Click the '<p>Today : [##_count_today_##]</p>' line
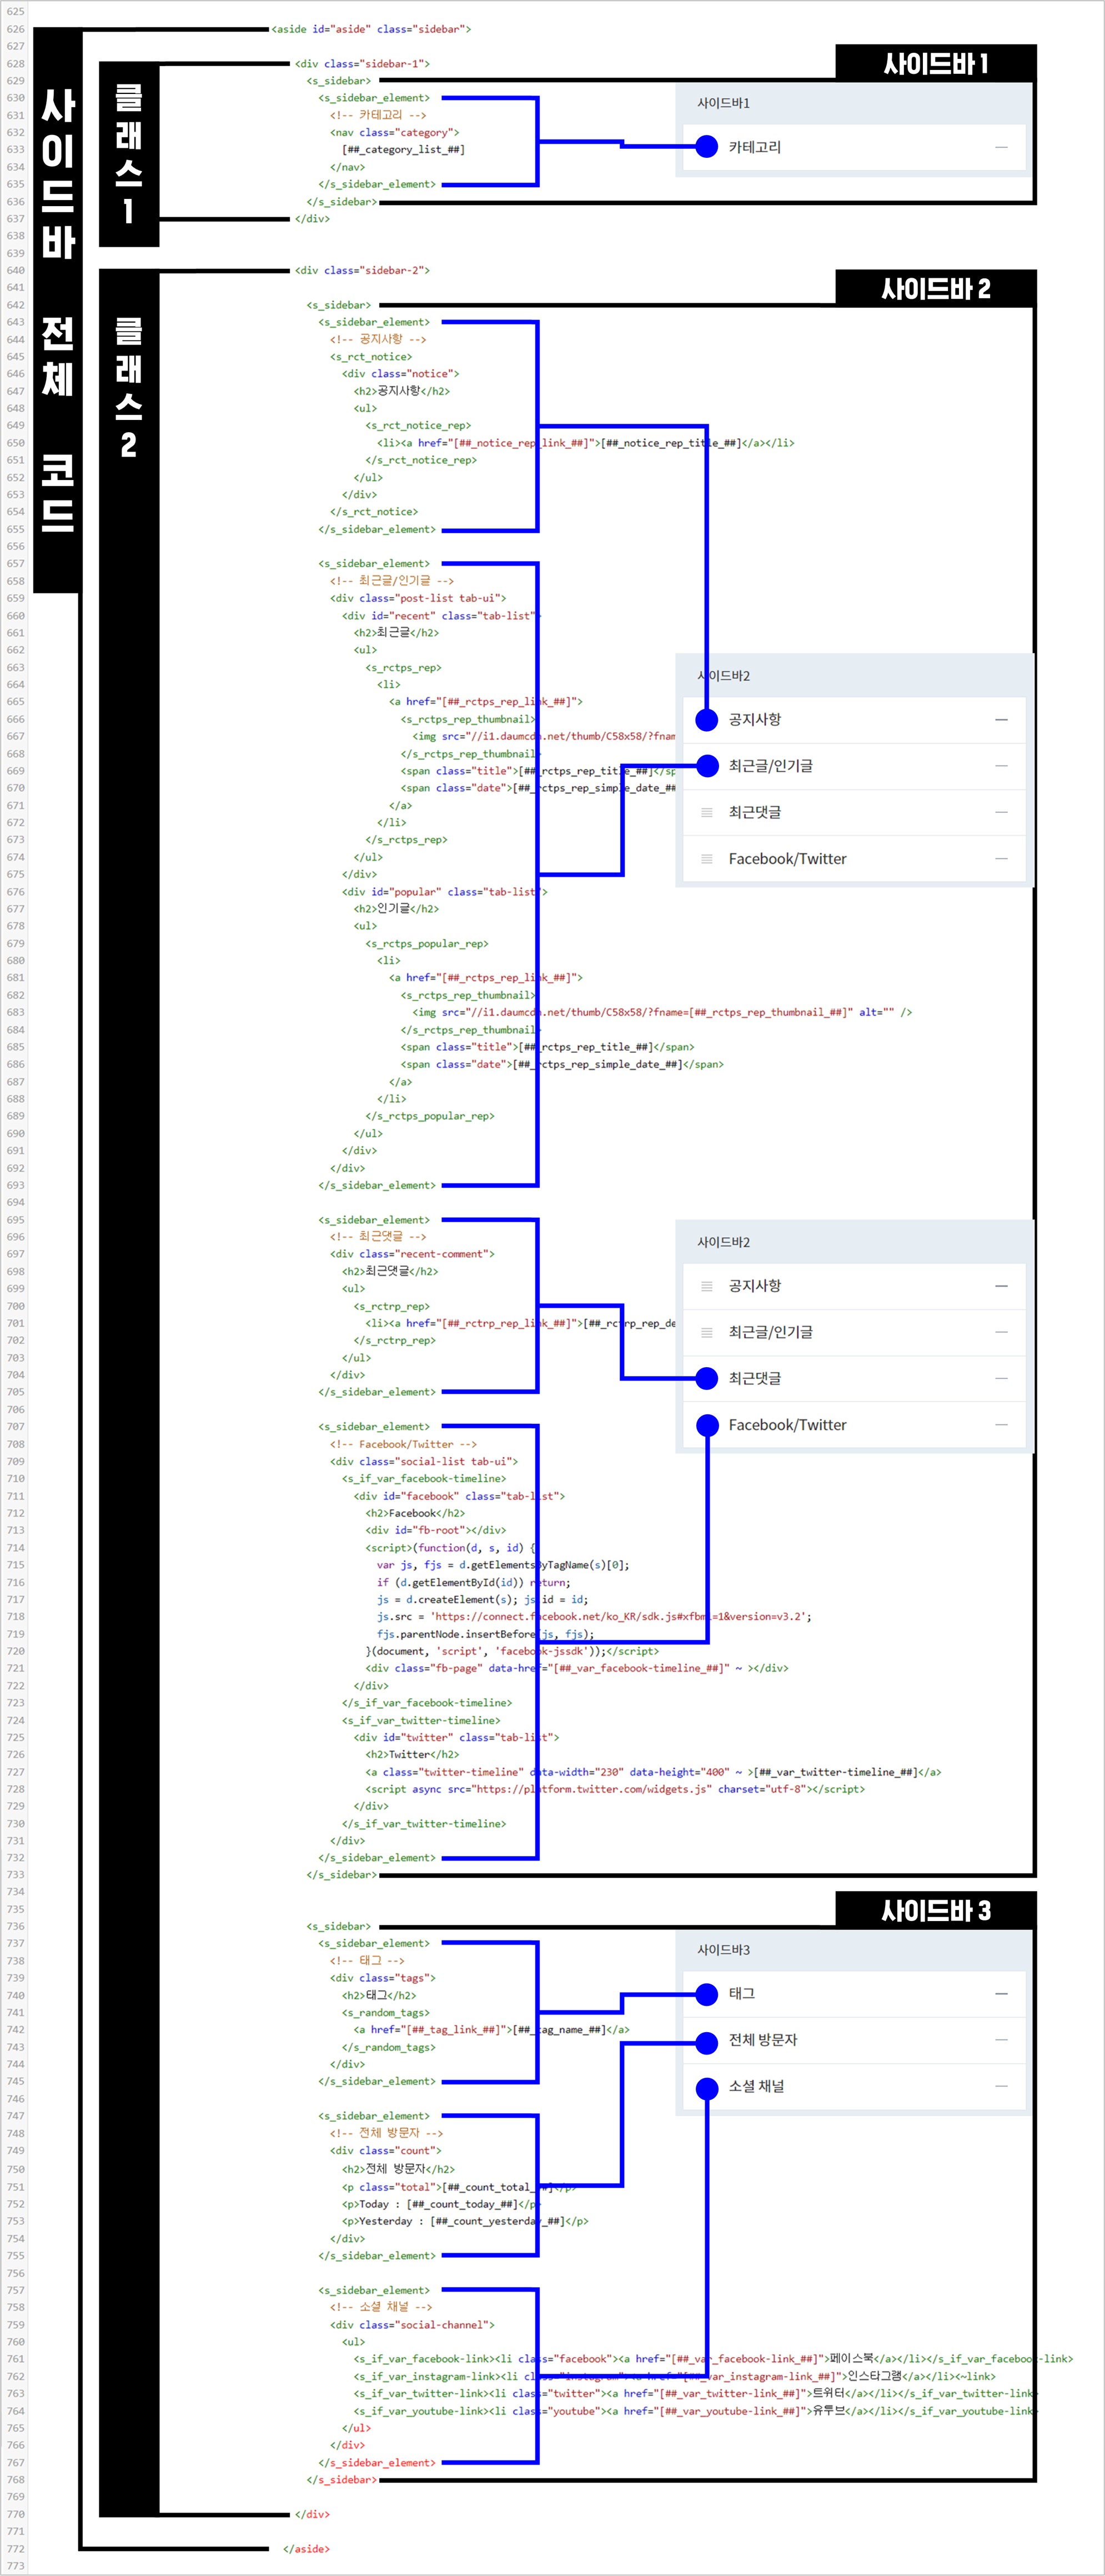 (440, 2203)
